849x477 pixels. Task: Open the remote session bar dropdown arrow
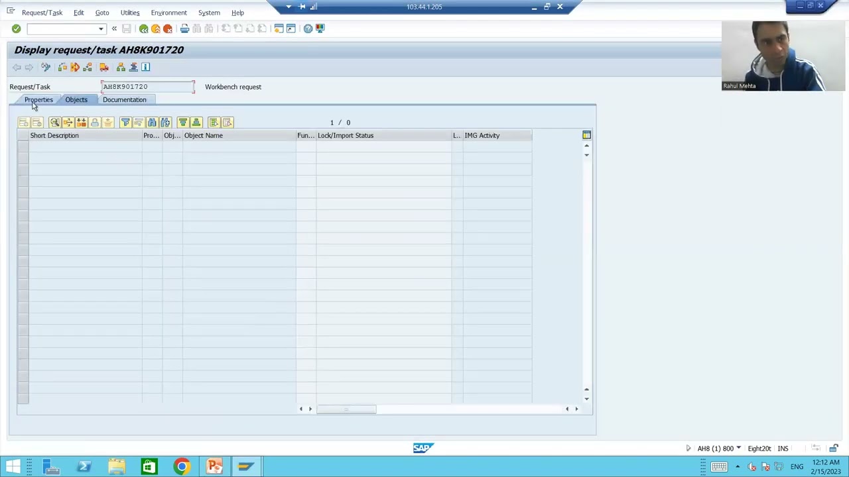tap(289, 7)
